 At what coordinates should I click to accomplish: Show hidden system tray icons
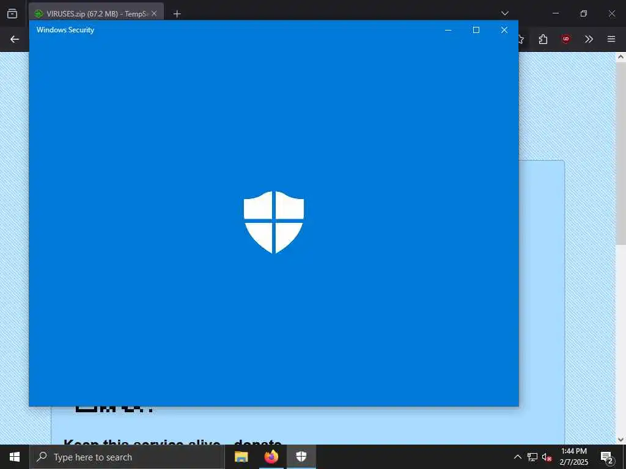tap(517, 457)
